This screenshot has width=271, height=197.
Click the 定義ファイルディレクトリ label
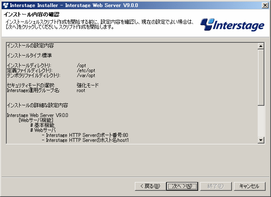(30, 71)
